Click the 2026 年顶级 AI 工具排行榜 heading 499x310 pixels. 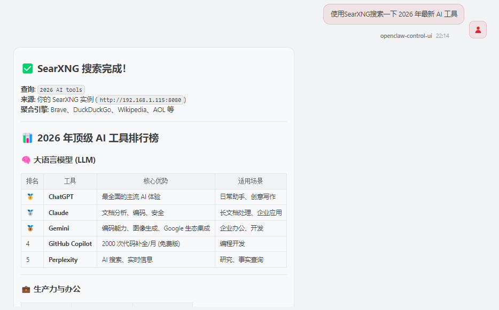[x=98, y=138]
